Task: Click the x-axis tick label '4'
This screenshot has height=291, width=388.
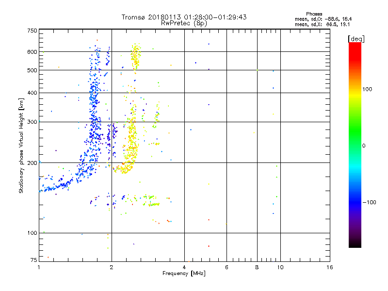Action: 184,267
